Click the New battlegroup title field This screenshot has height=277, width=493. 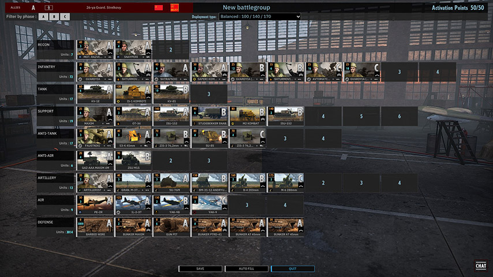(246, 8)
